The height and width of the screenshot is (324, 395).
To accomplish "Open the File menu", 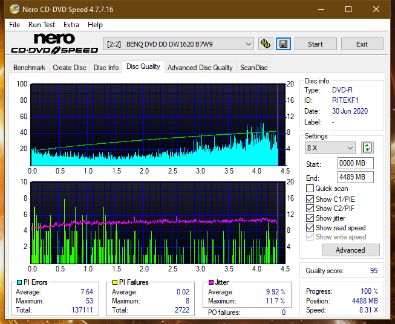I will [15, 25].
